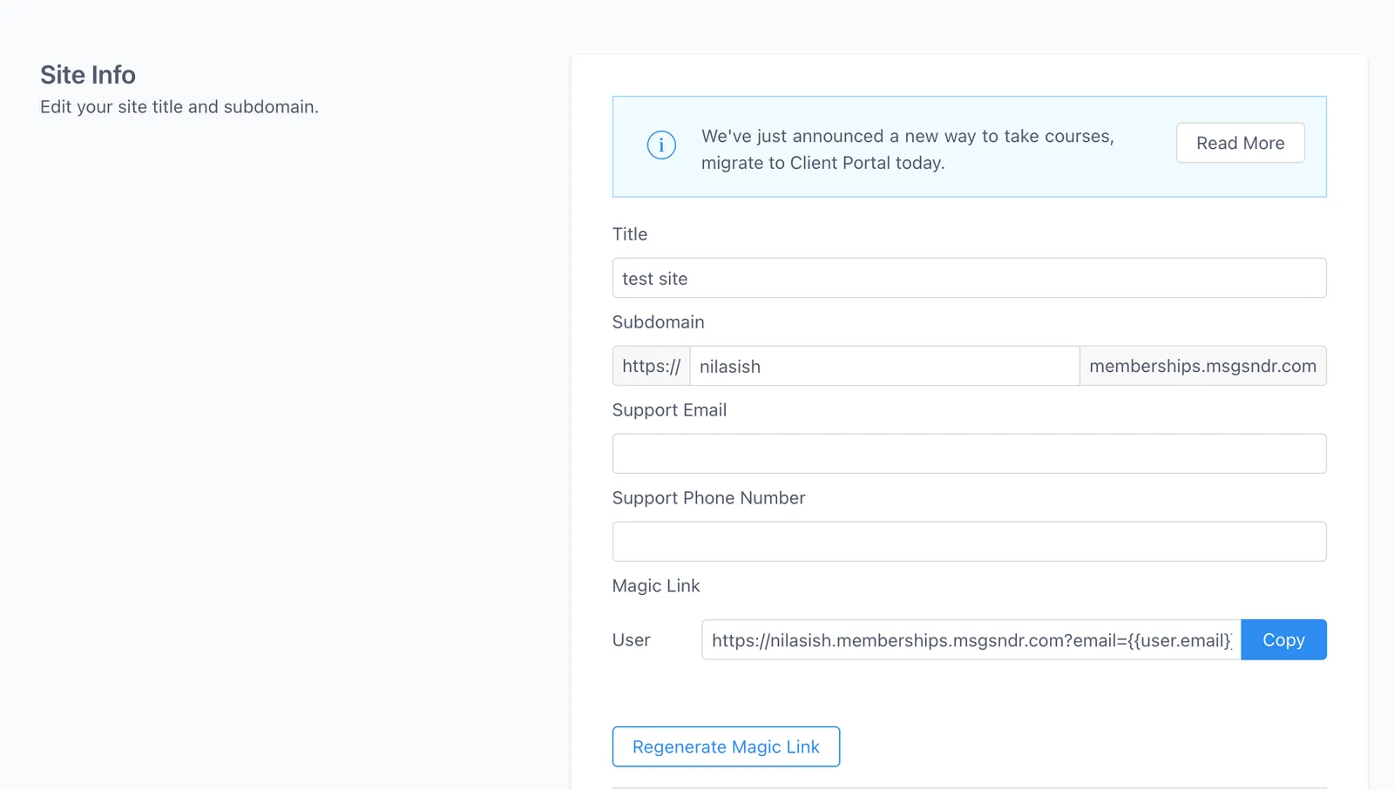The image size is (1394, 790).
Task: Click the Support Email input field
Action: [969, 454]
